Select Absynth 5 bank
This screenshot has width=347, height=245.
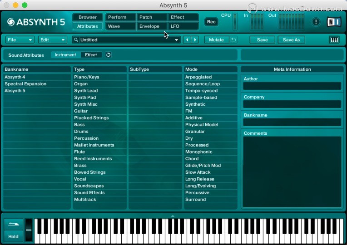click(37, 91)
